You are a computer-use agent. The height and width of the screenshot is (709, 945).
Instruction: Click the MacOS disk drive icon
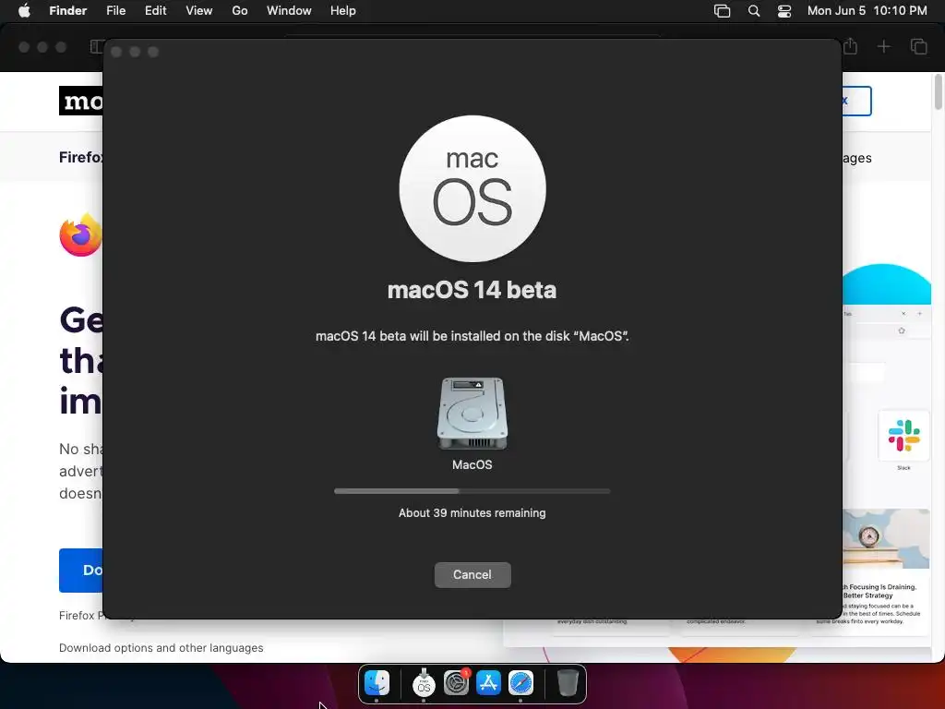(x=472, y=414)
